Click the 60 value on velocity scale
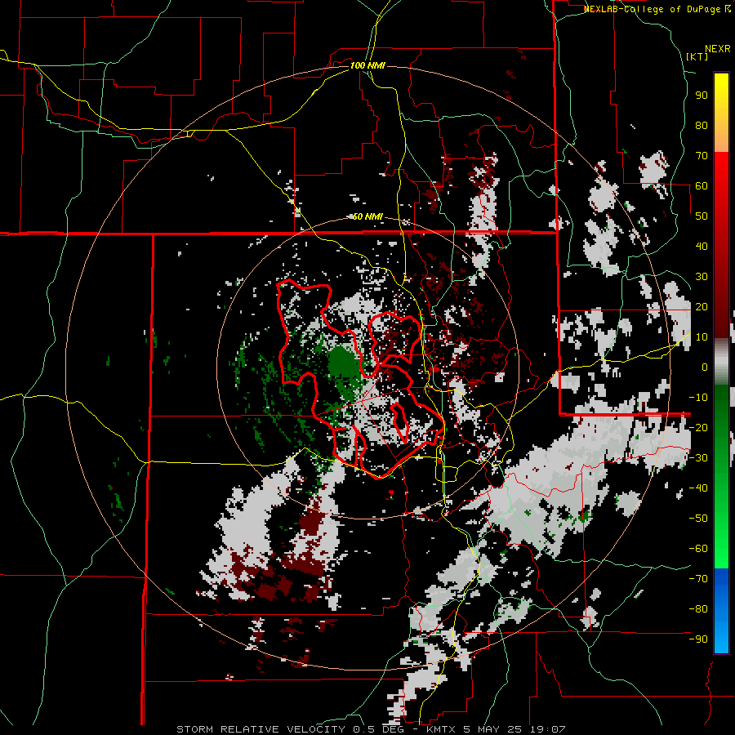 (702, 185)
